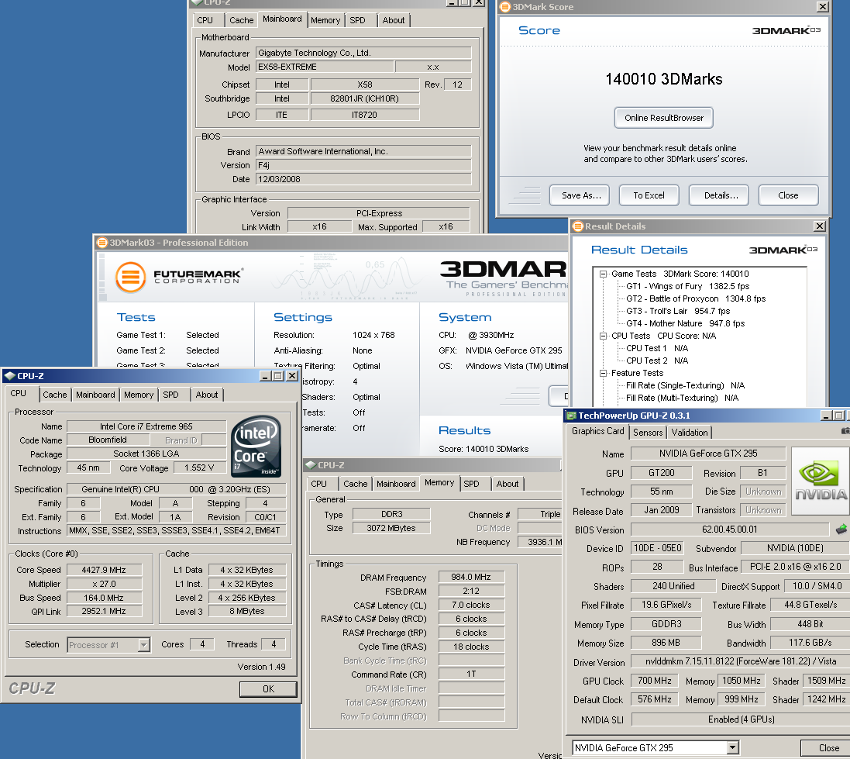Click OK in the front CPU-Z window

click(268, 689)
